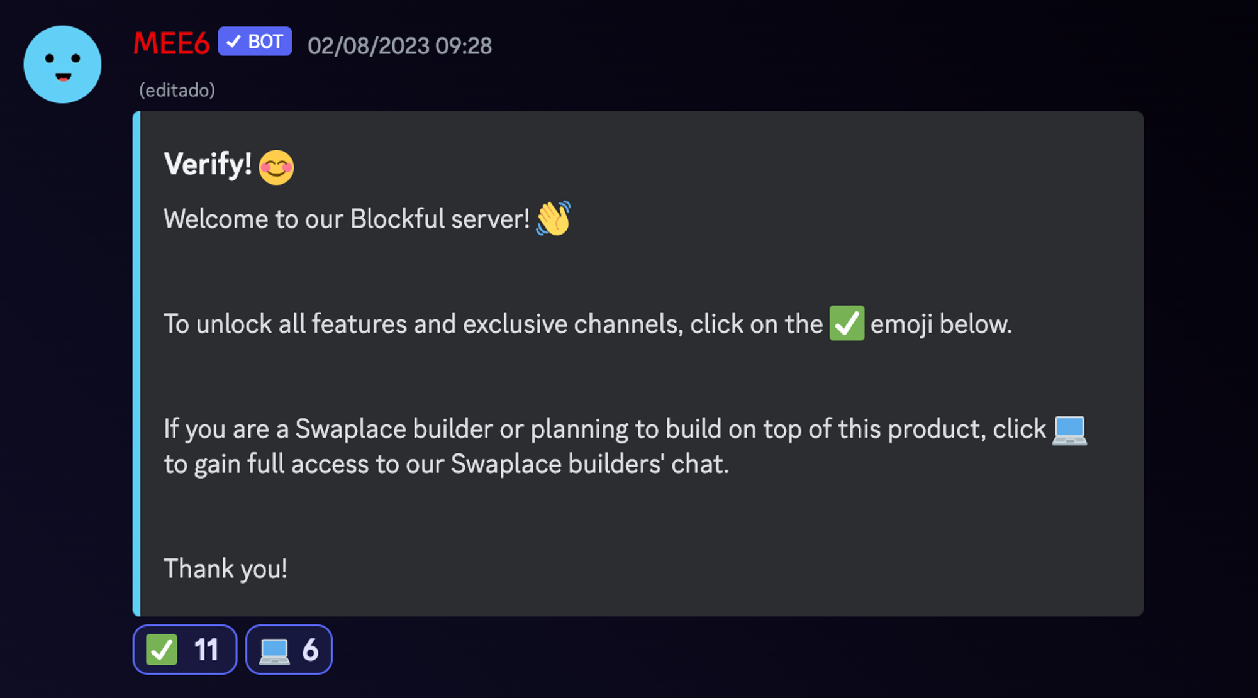Image resolution: width=1258 pixels, height=698 pixels.
Task: Click the blue accent bar on the embed
Action: pos(136,363)
